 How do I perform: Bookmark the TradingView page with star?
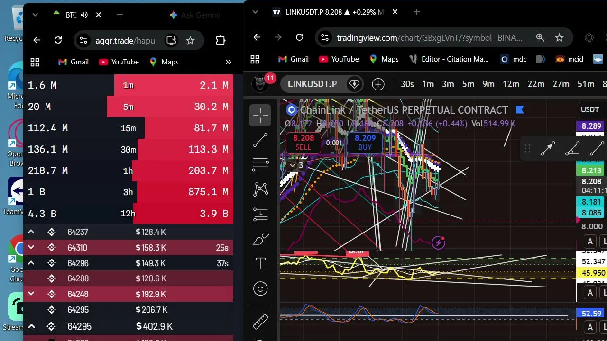[560, 37]
